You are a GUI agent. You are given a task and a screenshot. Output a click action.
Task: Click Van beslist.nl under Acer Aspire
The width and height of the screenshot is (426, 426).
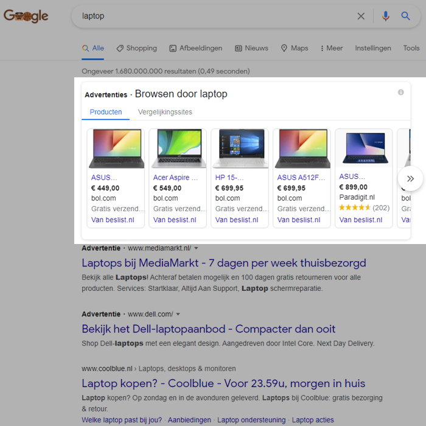(x=175, y=220)
